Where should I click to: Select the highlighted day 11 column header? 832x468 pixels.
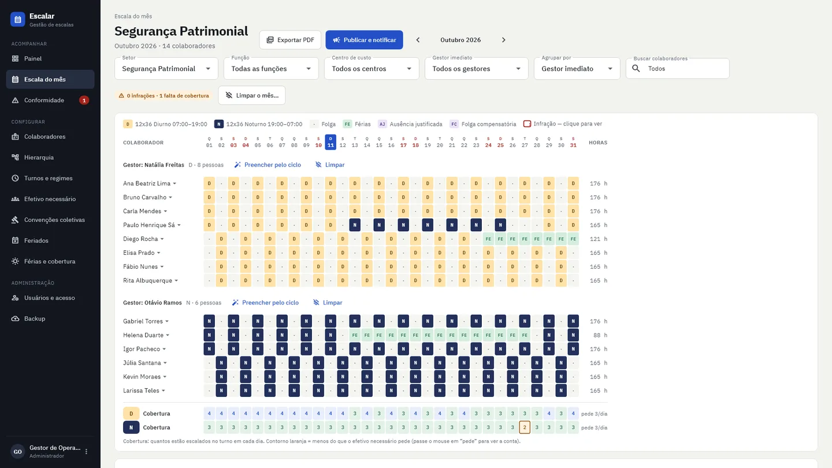[x=330, y=142]
